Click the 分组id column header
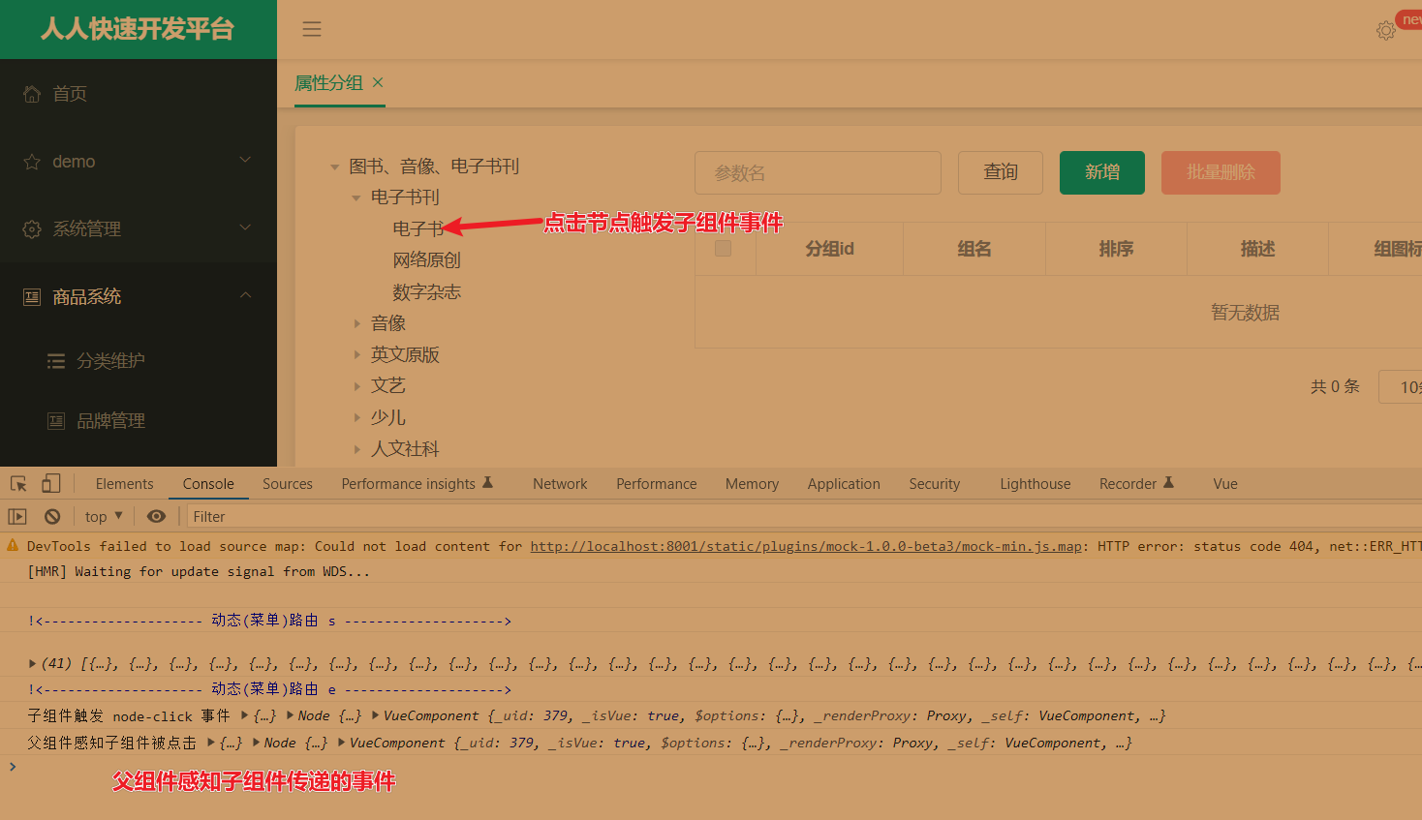The height and width of the screenshot is (820, 1422). (x=829, y=249)
